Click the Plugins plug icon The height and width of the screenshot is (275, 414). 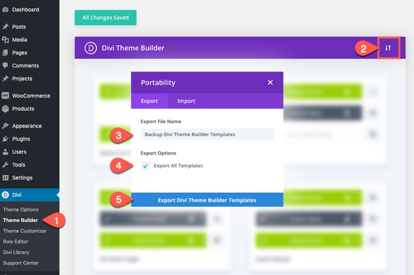click(x=5, y=139)
